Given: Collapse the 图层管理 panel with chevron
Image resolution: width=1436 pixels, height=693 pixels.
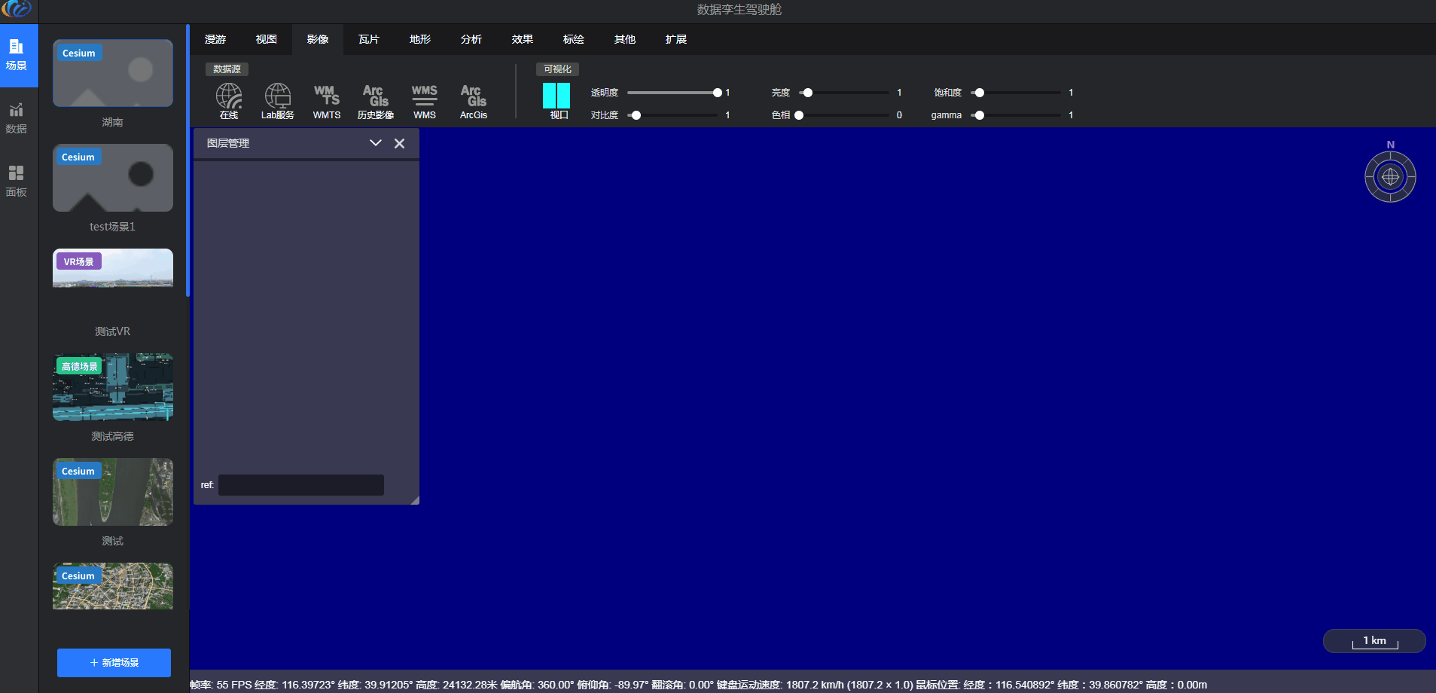Looking at the screenshot, I should tap(375, 143).
